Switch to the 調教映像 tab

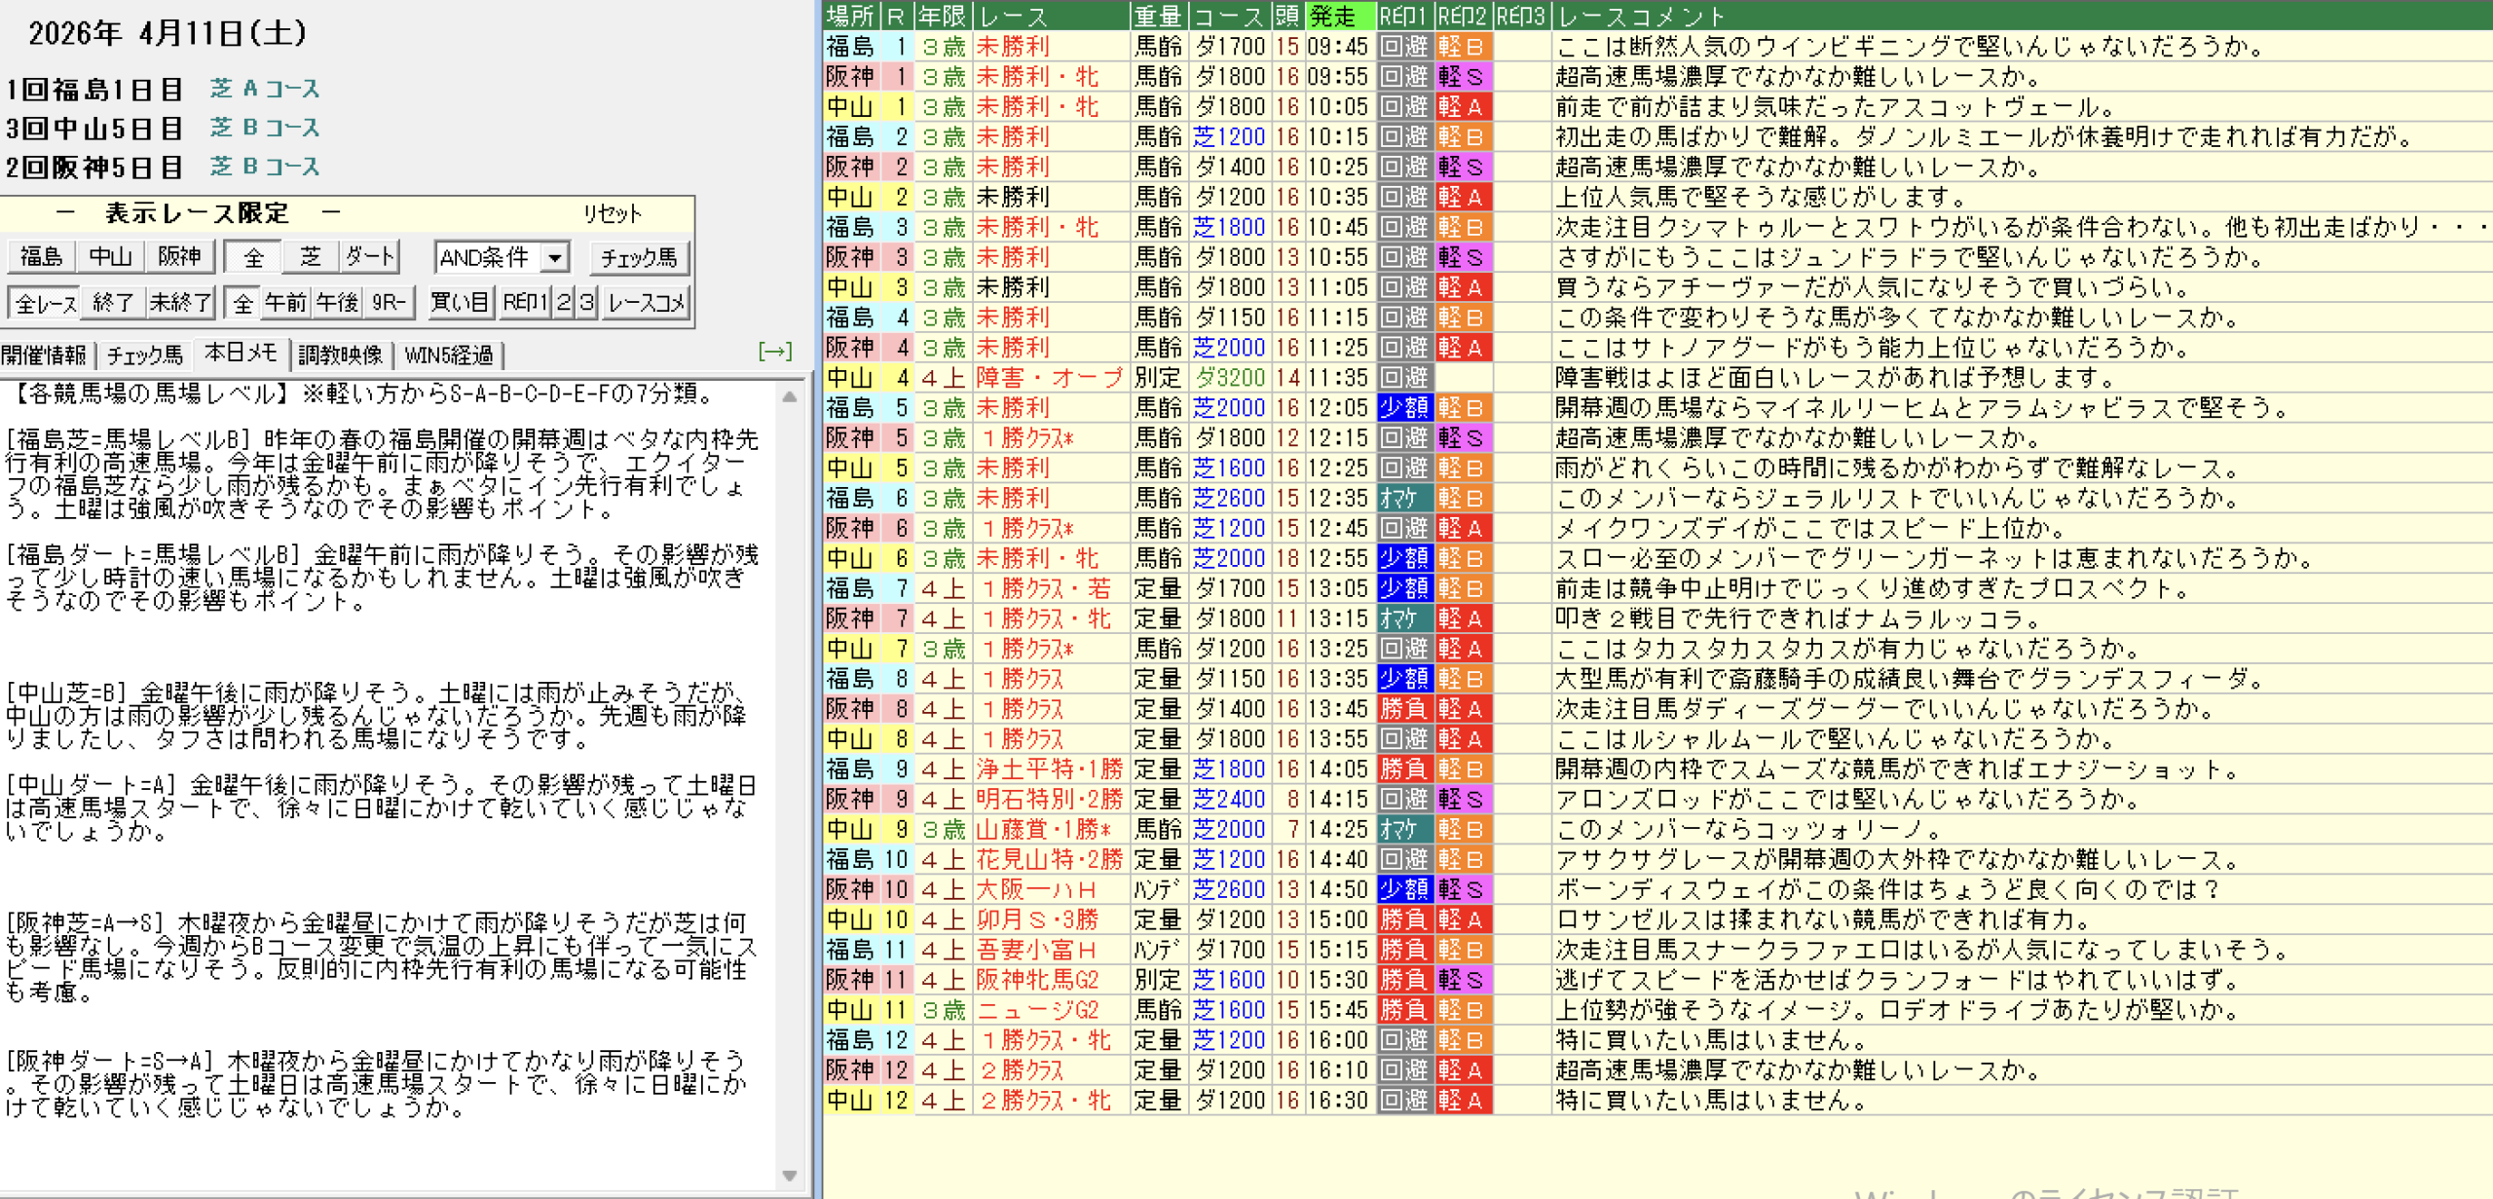point(340,356)
